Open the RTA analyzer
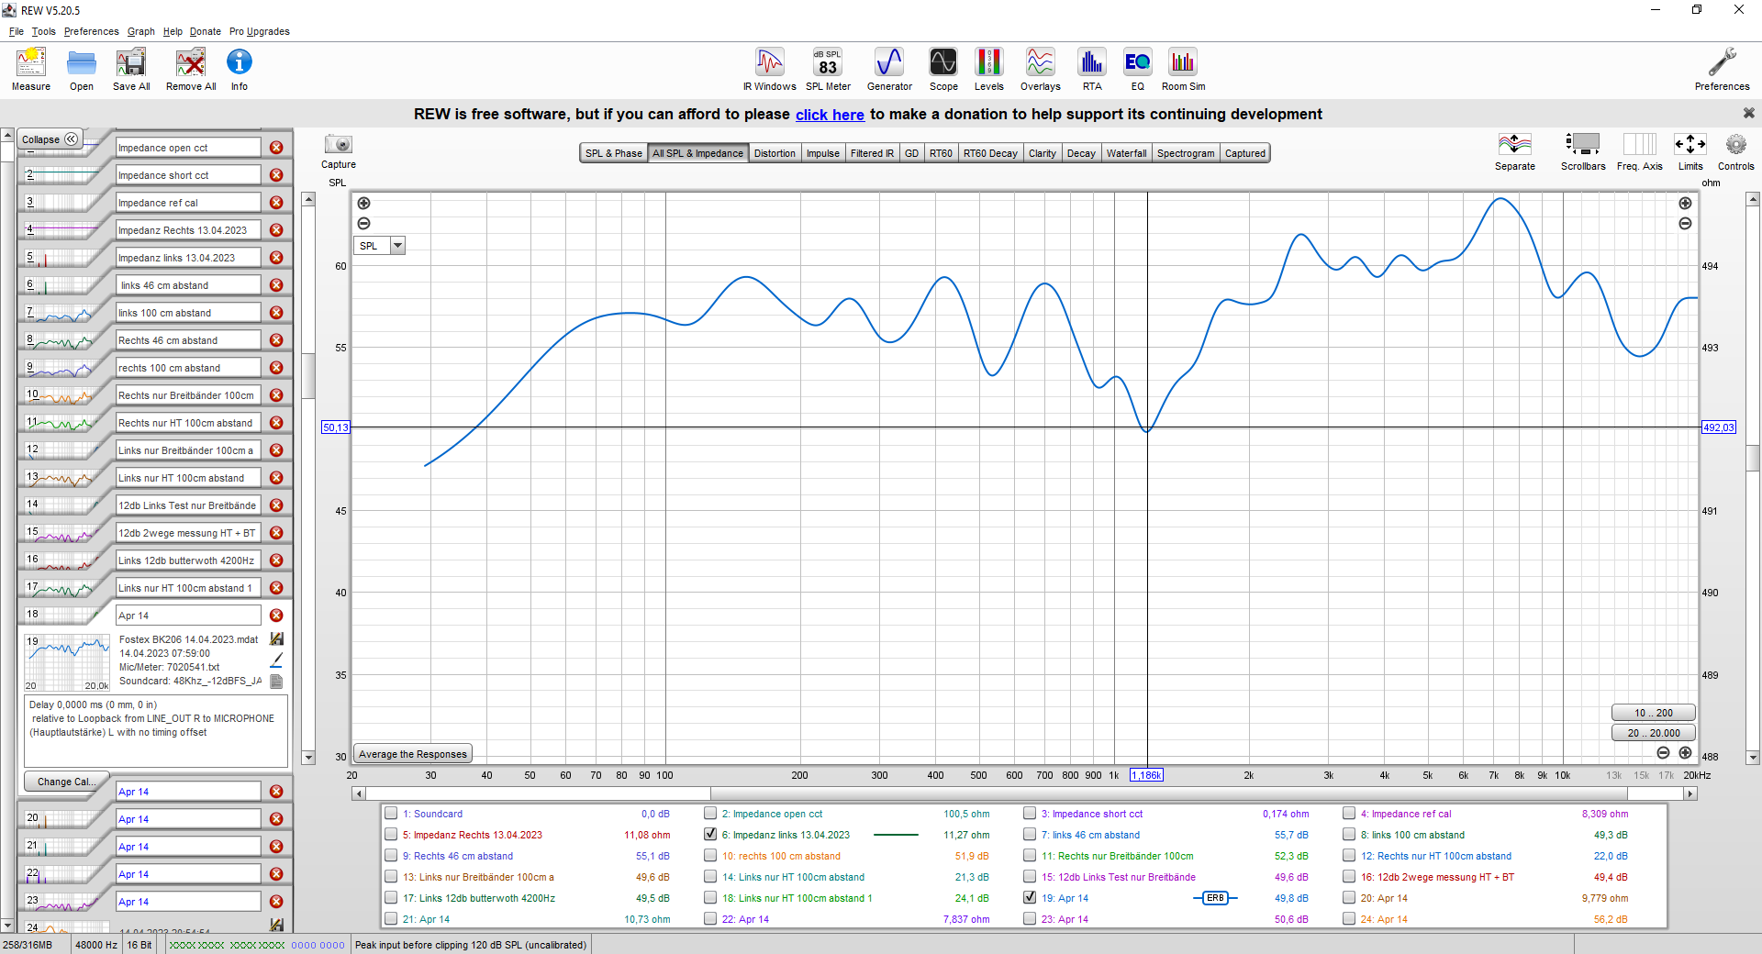Viewport: 1762px width, 954px height. coord(1092,70)
